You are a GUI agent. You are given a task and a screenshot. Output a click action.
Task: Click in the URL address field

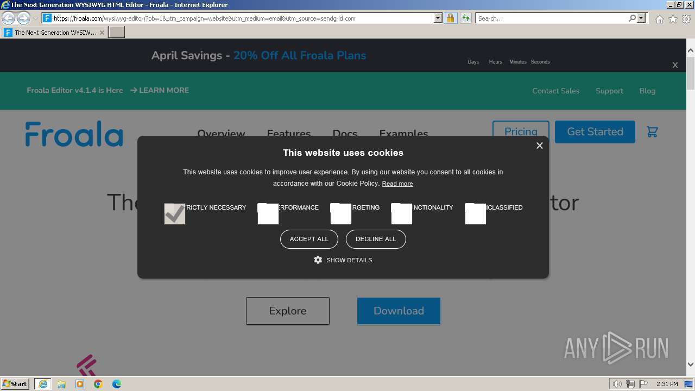(243, 18)
